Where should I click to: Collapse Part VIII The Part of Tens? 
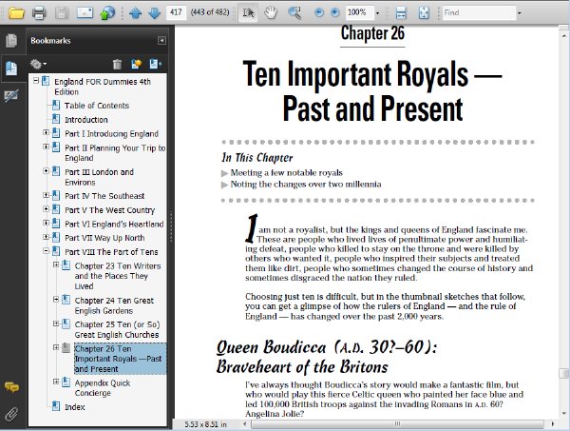(46, 251)
